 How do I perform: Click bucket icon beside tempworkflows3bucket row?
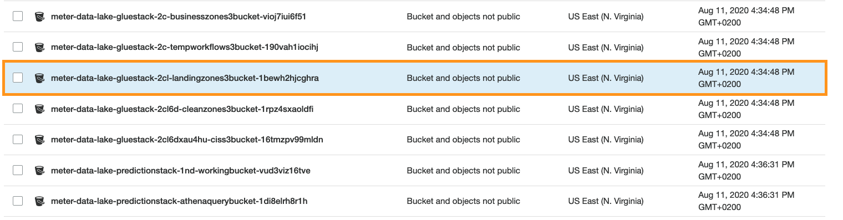39,47
